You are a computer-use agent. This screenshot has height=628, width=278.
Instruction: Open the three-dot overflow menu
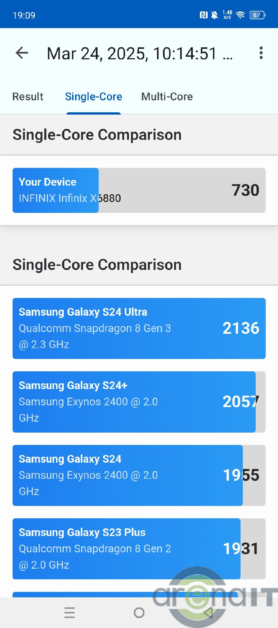261,53
